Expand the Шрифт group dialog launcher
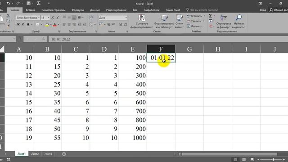The height and width of the screenshot is (162, 288). click(x=59, y=31)
